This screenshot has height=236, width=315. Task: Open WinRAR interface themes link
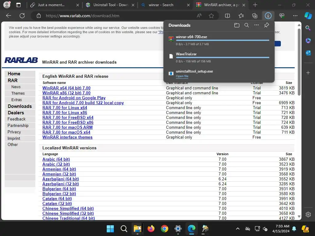pos(67,137)
